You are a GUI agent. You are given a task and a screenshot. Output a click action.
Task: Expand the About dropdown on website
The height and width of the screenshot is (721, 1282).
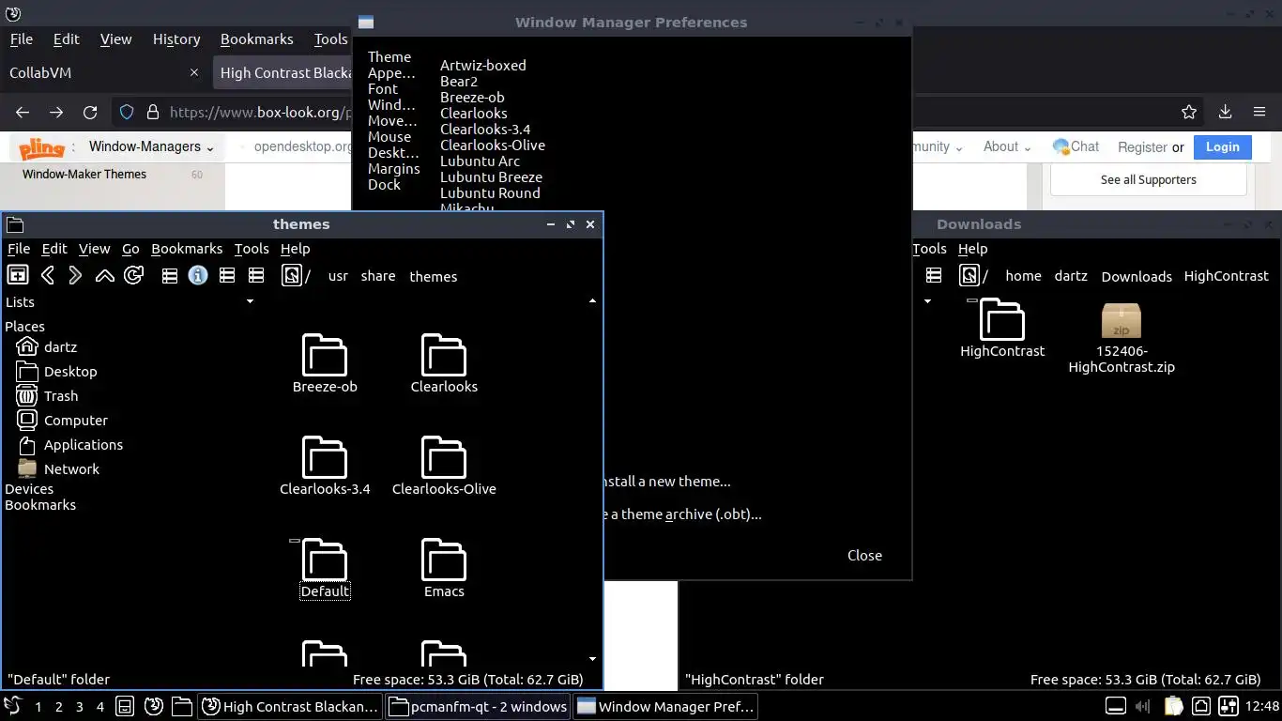point(1007,146)
